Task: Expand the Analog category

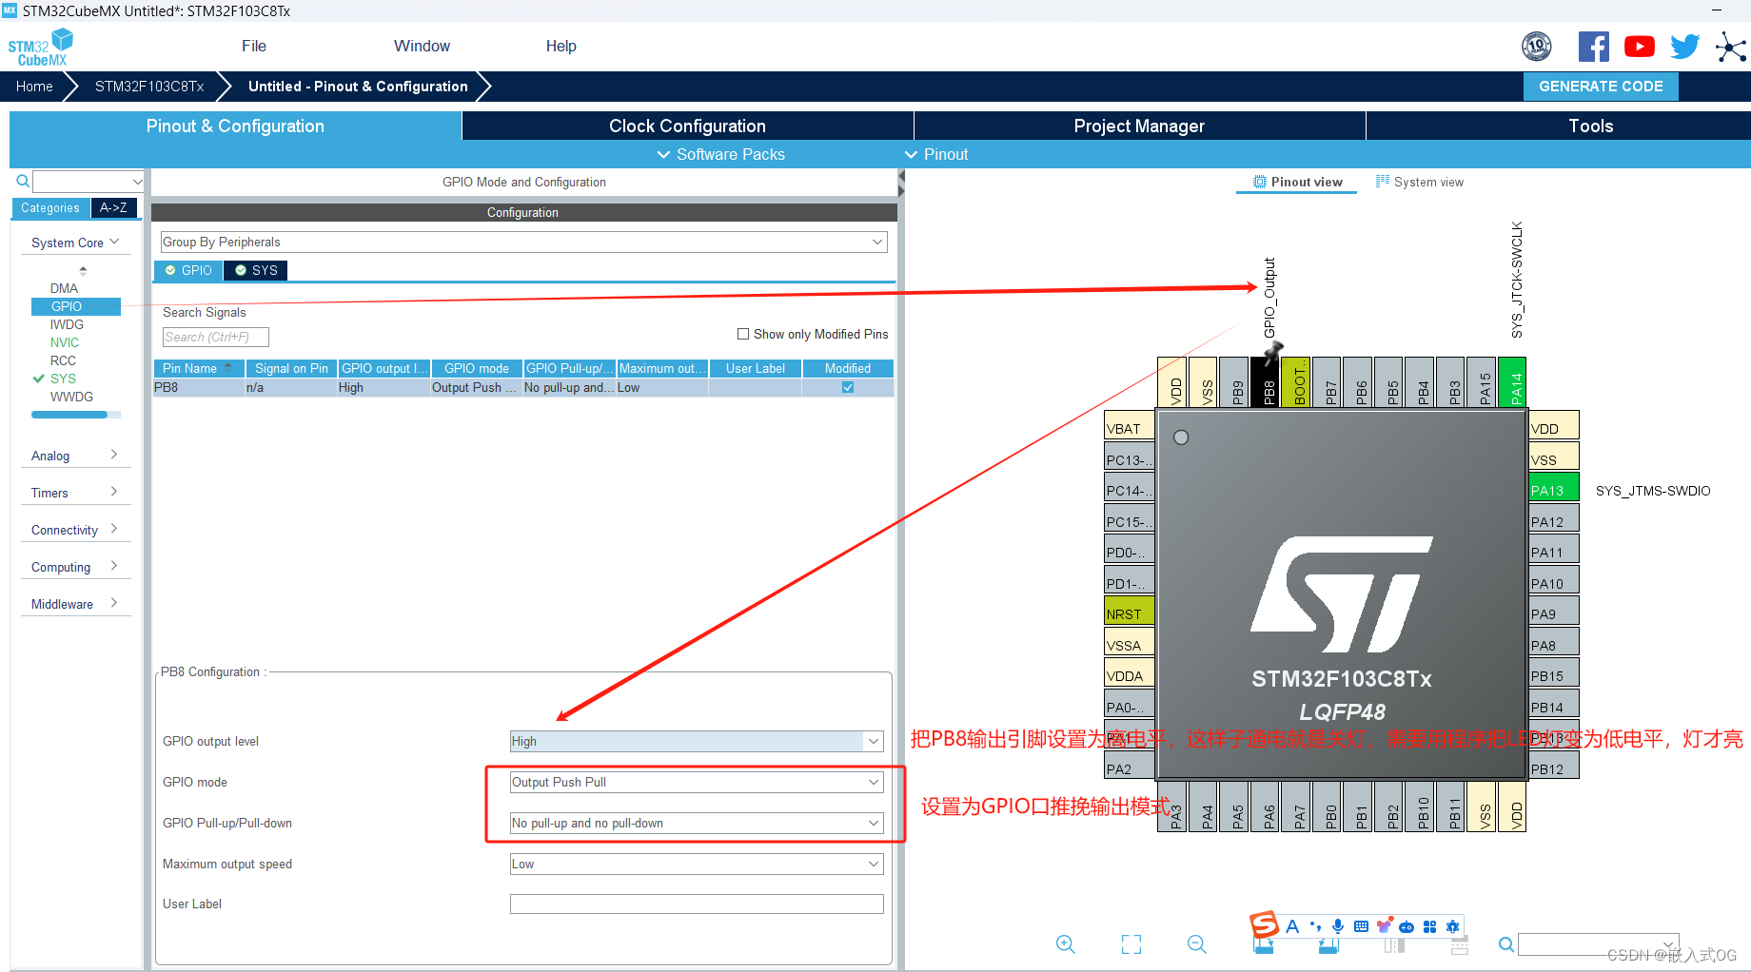Action: 75,456
